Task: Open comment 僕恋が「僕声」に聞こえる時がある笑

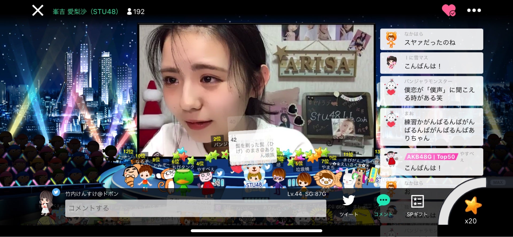Action: click(x=432, y=91)
